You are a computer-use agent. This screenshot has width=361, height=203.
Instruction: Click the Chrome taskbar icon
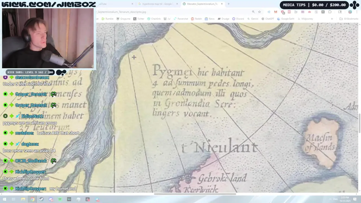coord(32,199)
